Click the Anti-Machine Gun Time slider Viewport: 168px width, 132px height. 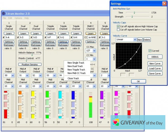tap(134, 12)
